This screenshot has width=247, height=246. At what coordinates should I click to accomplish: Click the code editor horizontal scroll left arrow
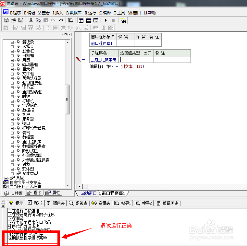coord(80,187)
